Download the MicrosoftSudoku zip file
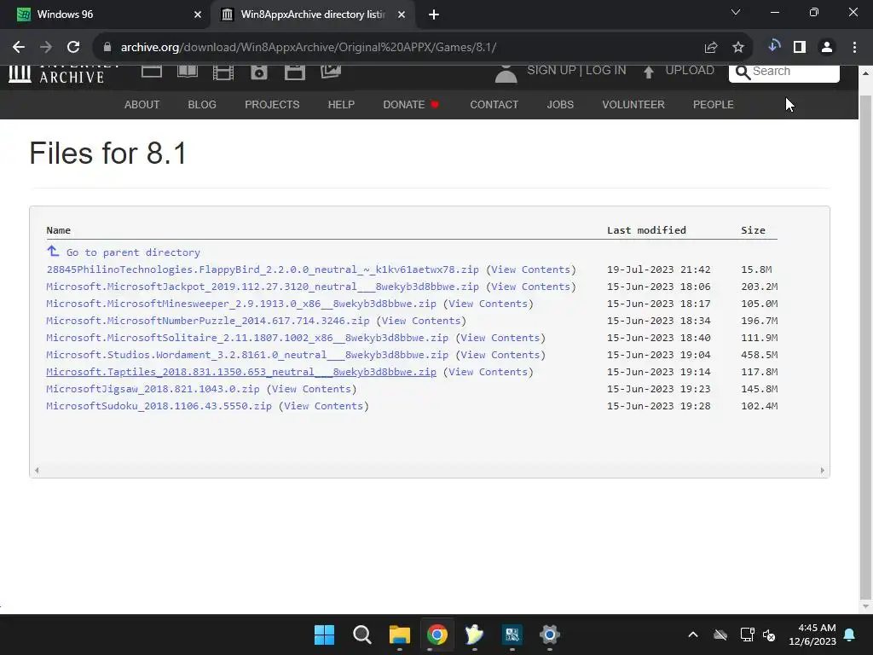This screenshot has width=873, height=655. 159,406
